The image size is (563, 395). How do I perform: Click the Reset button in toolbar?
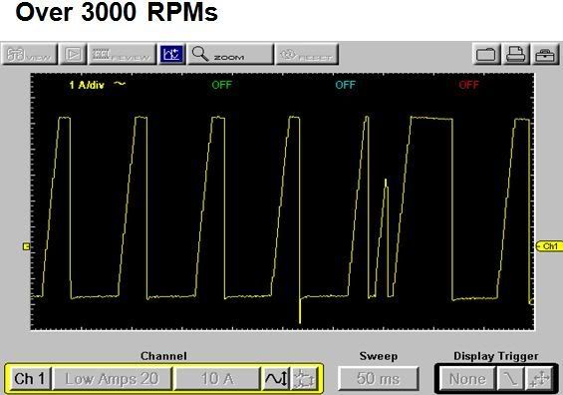(307, 54)
